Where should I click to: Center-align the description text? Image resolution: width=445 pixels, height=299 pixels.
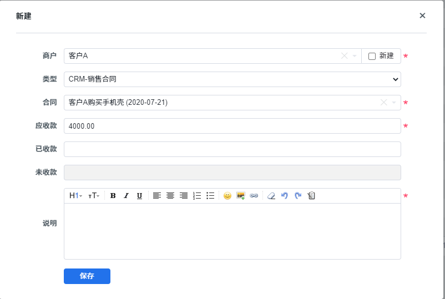(170, 196)
